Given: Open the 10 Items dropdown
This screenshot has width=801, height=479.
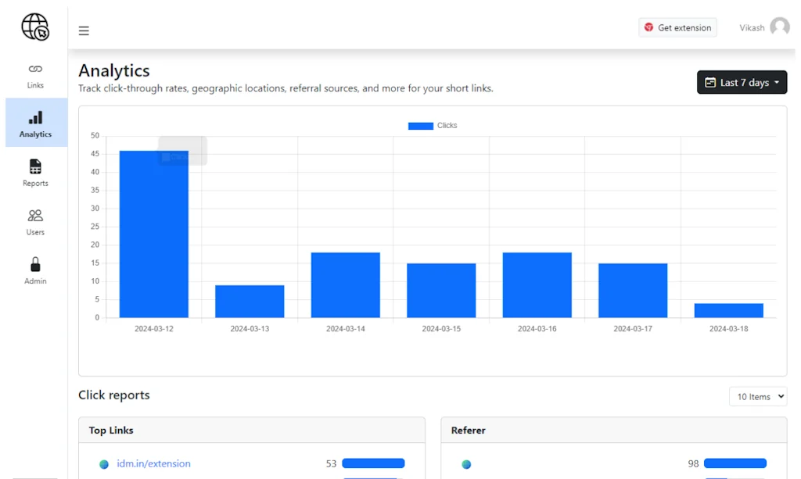Looking at the screenshot, I should [x=757, y=397].
